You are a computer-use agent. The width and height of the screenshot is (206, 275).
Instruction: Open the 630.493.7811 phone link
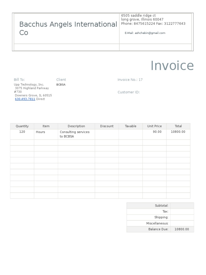[25, 99]
